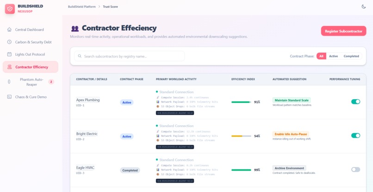Click Bright Electric 54% efficiency bar
This screenshot has height=192, width=373.
pos(241,136)
